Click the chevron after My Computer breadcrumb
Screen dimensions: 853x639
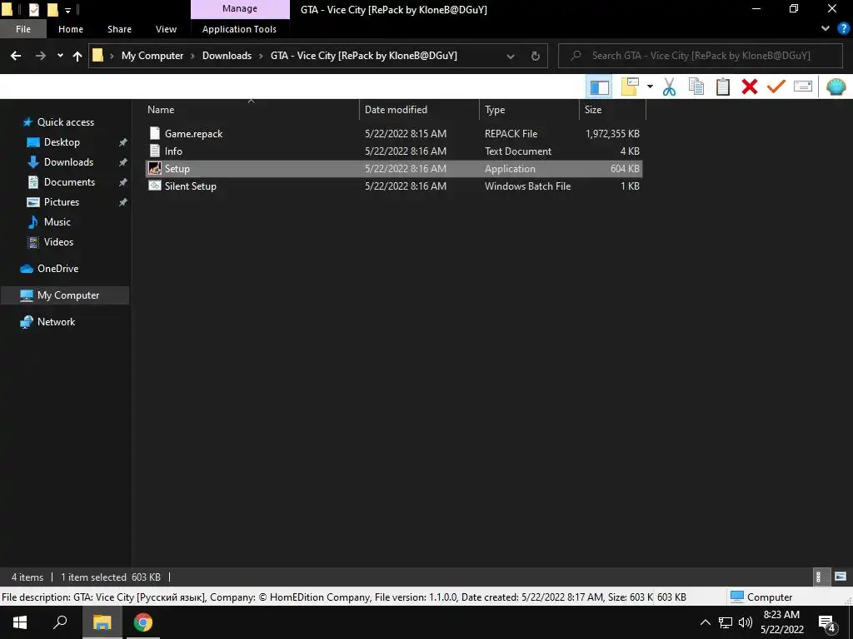tap(192, 56)
